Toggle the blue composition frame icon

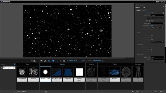point(49,61)
